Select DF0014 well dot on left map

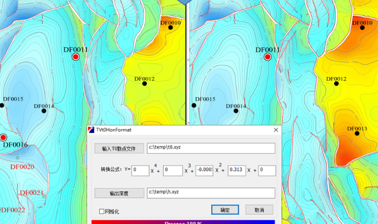(44, 111)
